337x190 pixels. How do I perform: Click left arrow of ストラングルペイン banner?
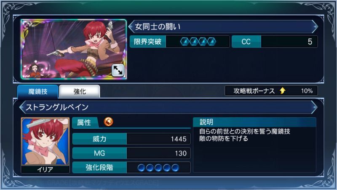(22, 107)
